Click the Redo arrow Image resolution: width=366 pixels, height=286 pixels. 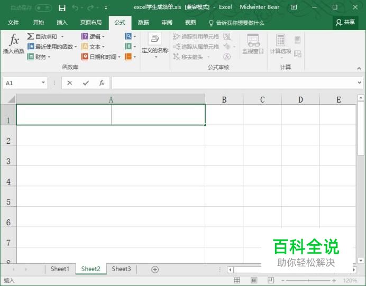tap(90, 8)
